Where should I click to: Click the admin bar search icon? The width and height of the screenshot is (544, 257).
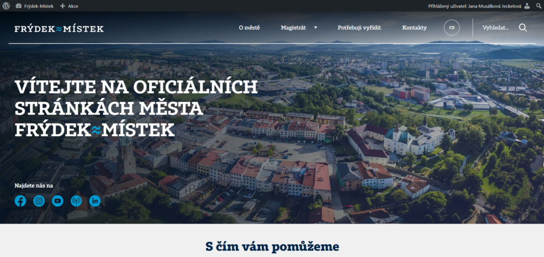click(x=537, y=6)
